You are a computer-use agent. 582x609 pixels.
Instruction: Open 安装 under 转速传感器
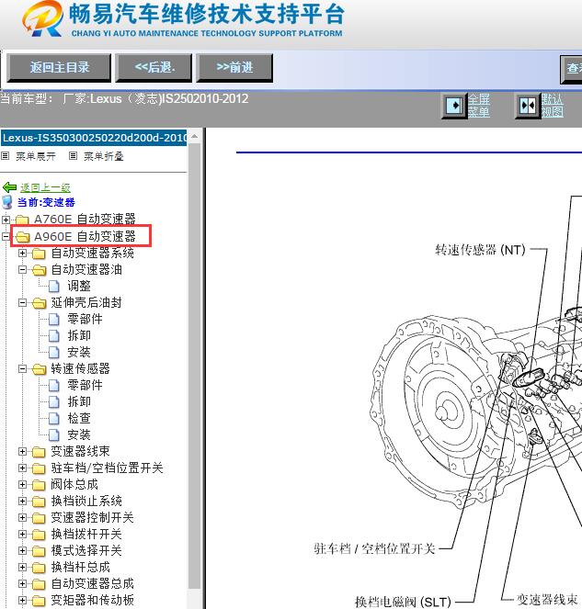point(79,434)
